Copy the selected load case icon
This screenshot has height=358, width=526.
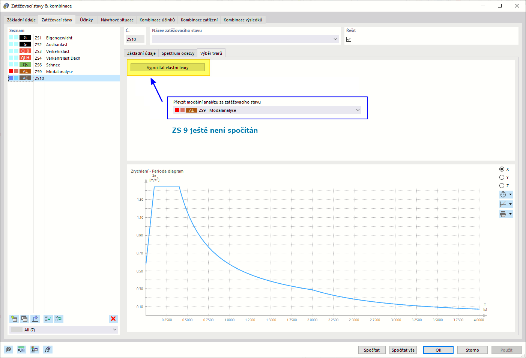point(24,319)
